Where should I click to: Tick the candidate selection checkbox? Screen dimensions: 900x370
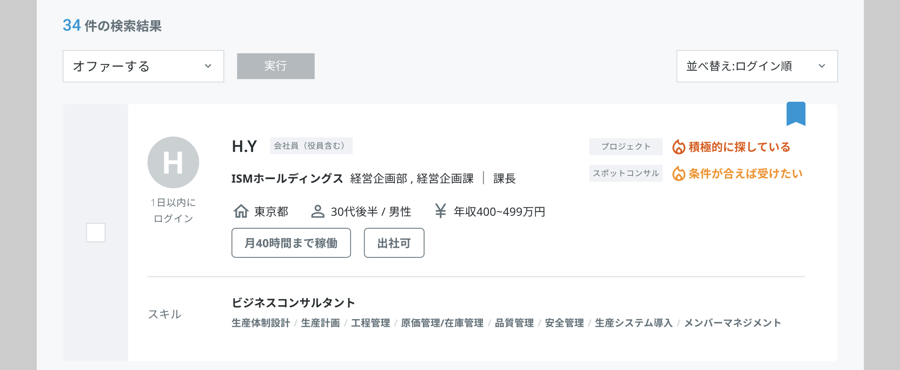96,233
